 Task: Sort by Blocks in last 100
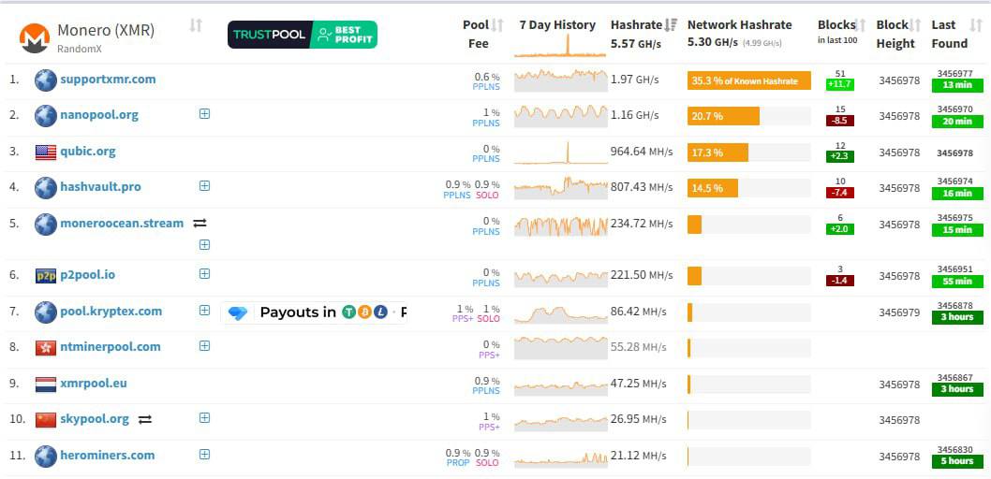coord(860,25)
